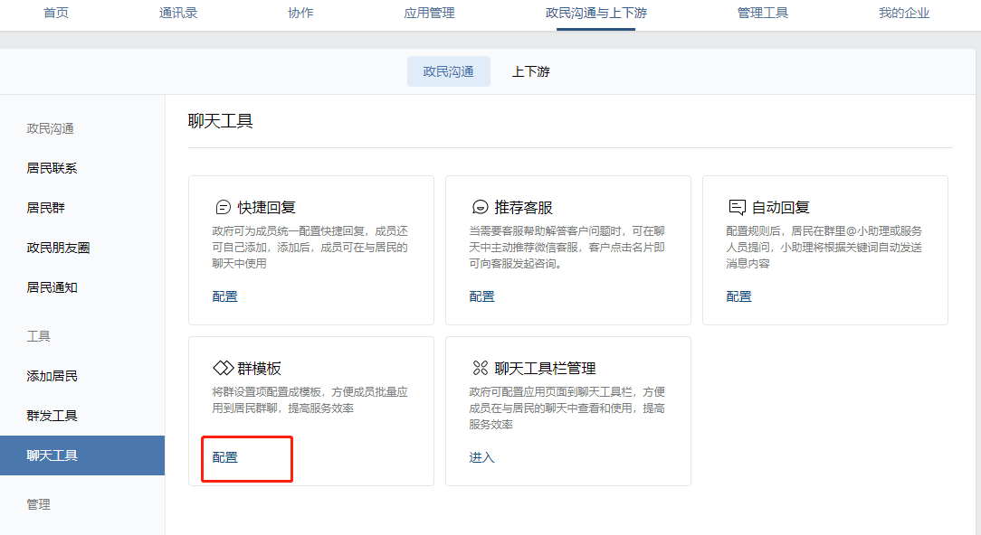Click 配置 under 自动回复
Image resolution: width=981 pixels, height=535 pixels.
click(x=738, y=297)
